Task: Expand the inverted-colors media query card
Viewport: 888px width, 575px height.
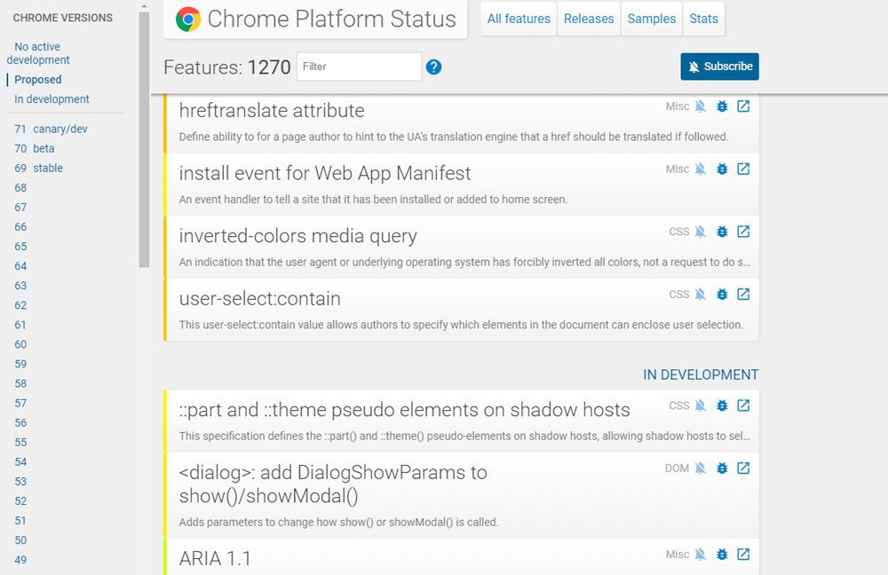Action: (x=461, y=247)
